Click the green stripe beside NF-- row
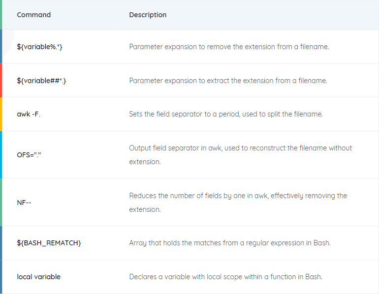Viewport: 379px width, 294px height. [1, 202]
